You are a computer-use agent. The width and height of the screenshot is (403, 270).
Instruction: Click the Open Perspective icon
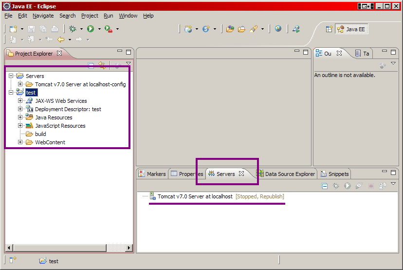(x=329, y=29)
